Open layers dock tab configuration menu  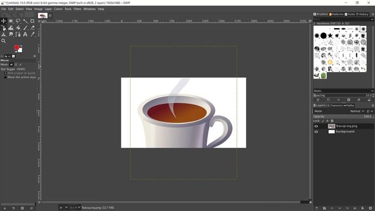click(373, 105)
